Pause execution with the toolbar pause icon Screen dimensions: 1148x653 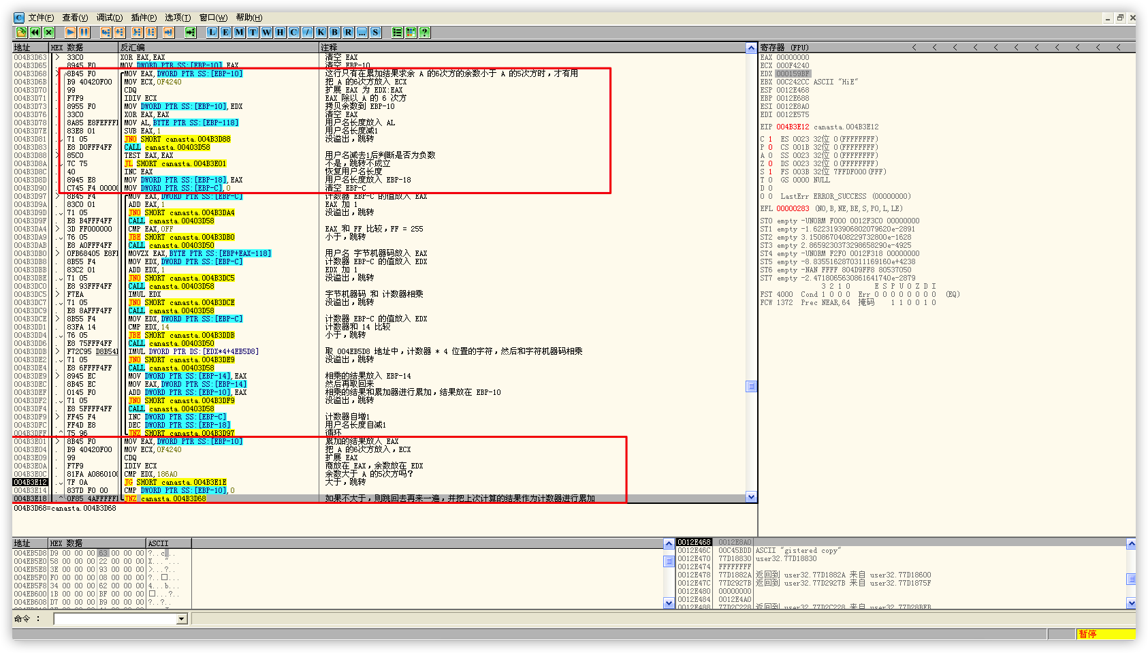point(84,32)
